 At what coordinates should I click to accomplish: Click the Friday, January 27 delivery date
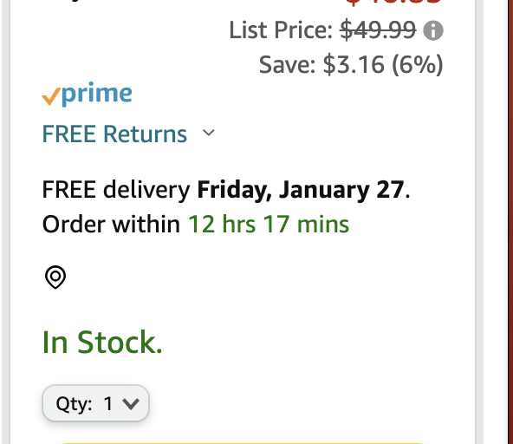point(301,190)
